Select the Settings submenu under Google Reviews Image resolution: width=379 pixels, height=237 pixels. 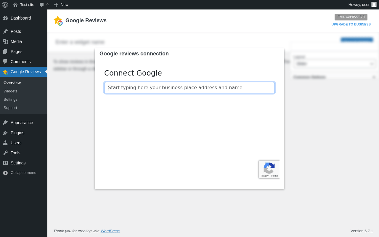coord(10,99)
